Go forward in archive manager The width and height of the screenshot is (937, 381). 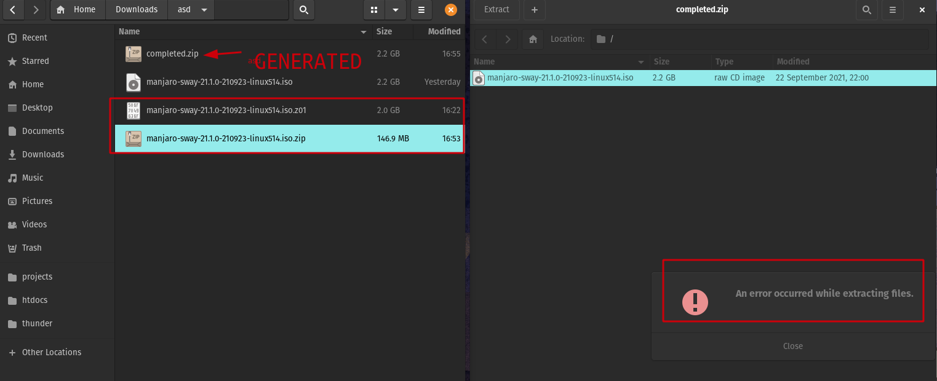tap(507, 39)
